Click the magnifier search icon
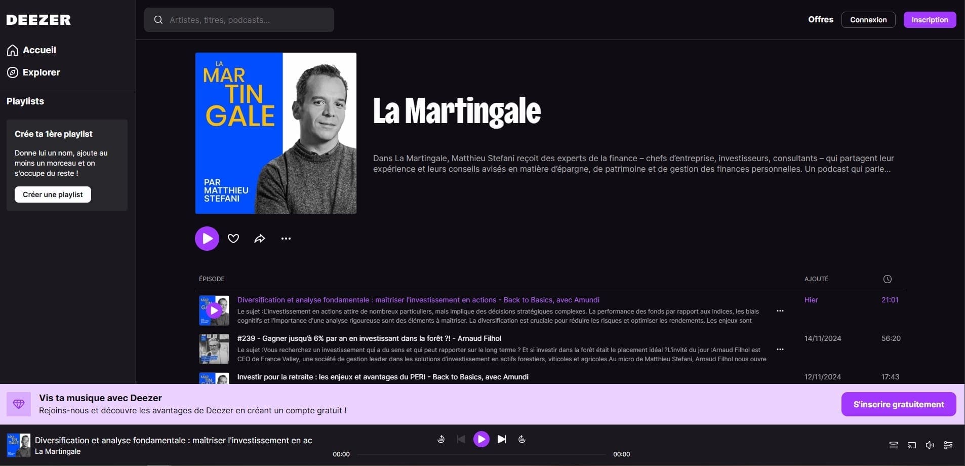Image resolution: width=965 pixels, height=466 pixels. coord(158,20)
